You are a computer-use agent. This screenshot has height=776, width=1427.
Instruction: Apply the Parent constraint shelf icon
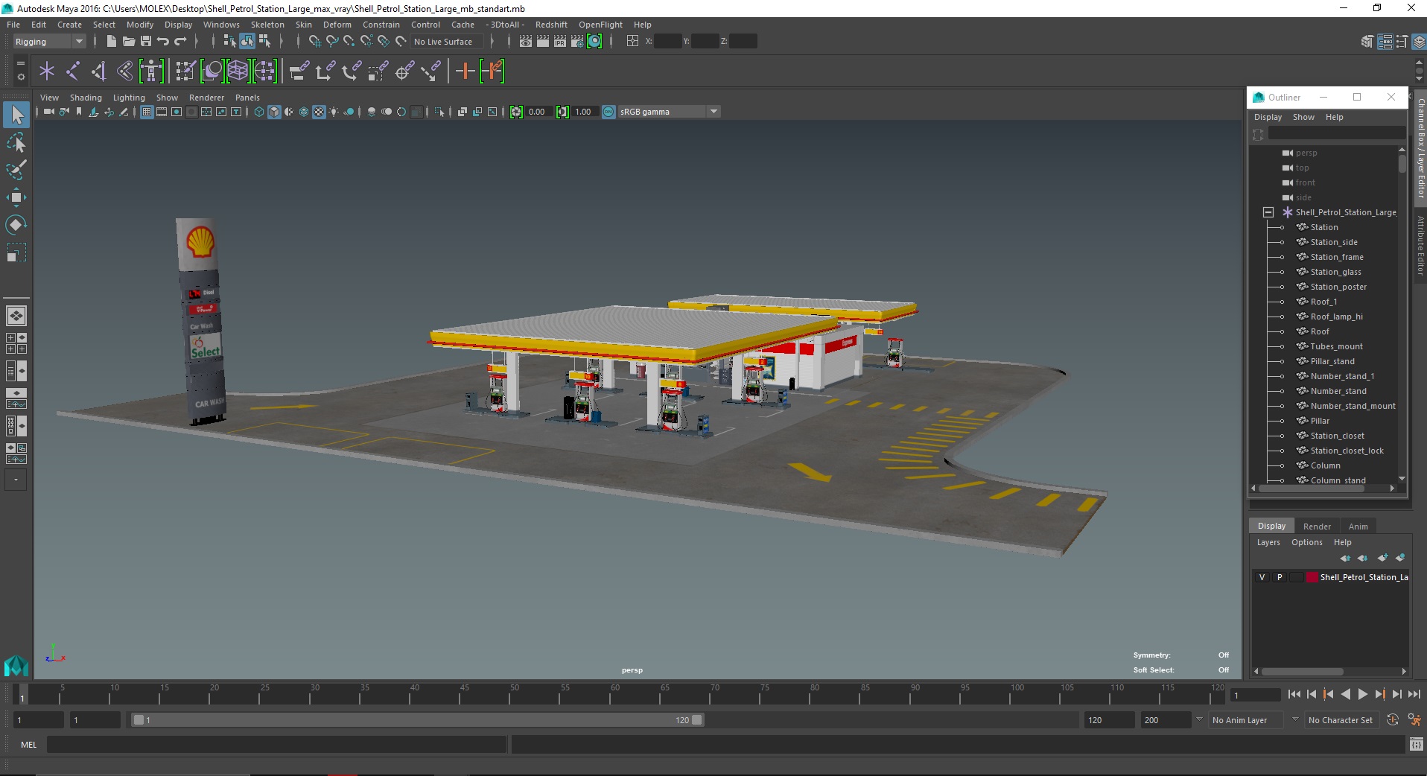tap(298, 71)
